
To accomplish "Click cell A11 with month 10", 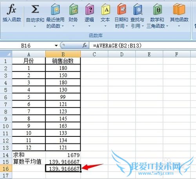I will pyautogui.click(x=29, y=133).
